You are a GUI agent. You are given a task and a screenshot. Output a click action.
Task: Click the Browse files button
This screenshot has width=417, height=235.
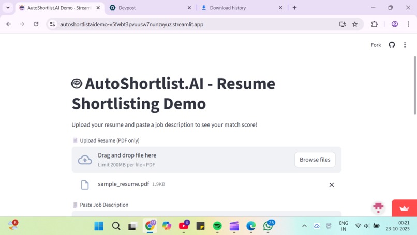315,160
